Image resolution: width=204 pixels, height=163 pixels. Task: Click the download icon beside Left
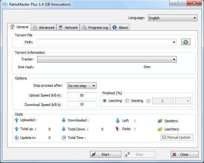coord(118,121)
